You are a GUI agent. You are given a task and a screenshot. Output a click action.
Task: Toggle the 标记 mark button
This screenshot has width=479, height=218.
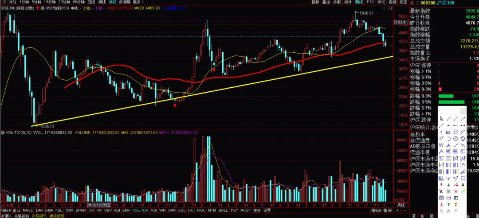tap(381, 2)
